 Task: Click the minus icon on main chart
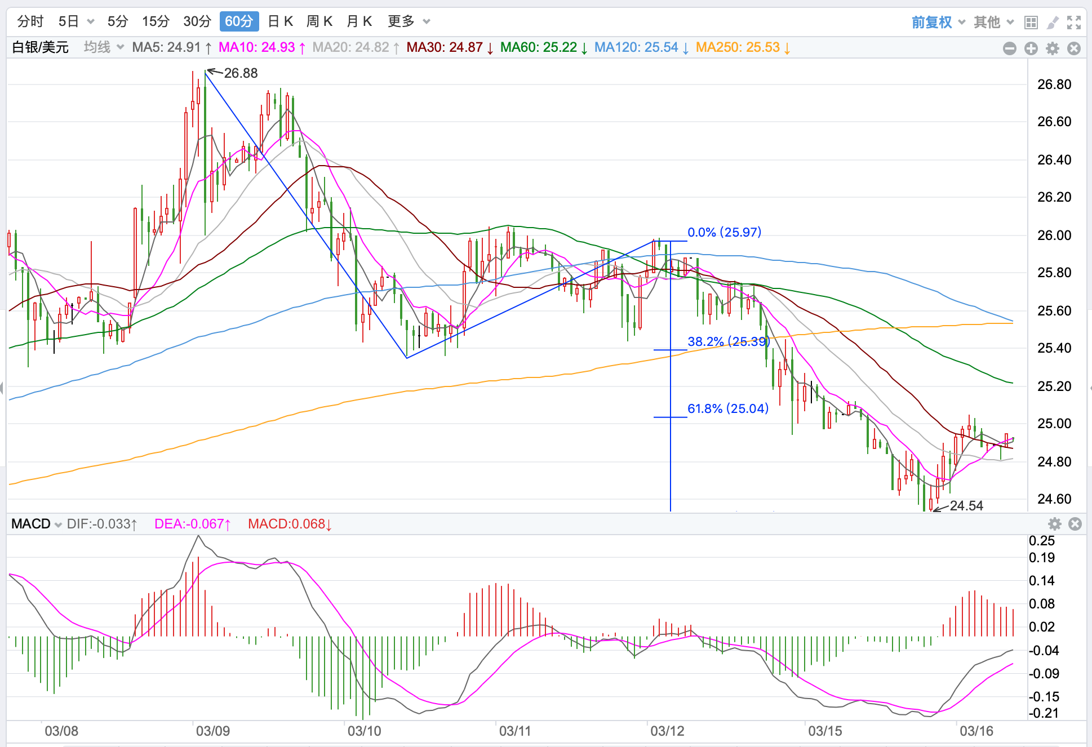click(x=1010, y=48)
